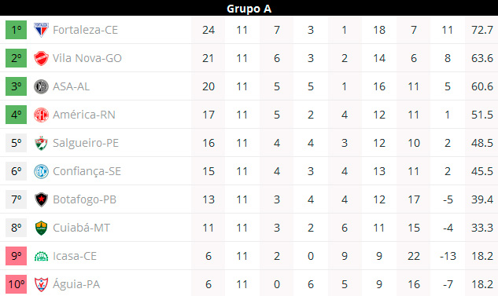This screenshot has height=296, width=498.
Task: Click the Vila Nova-GO red crest
Action: tap(41, 58)
